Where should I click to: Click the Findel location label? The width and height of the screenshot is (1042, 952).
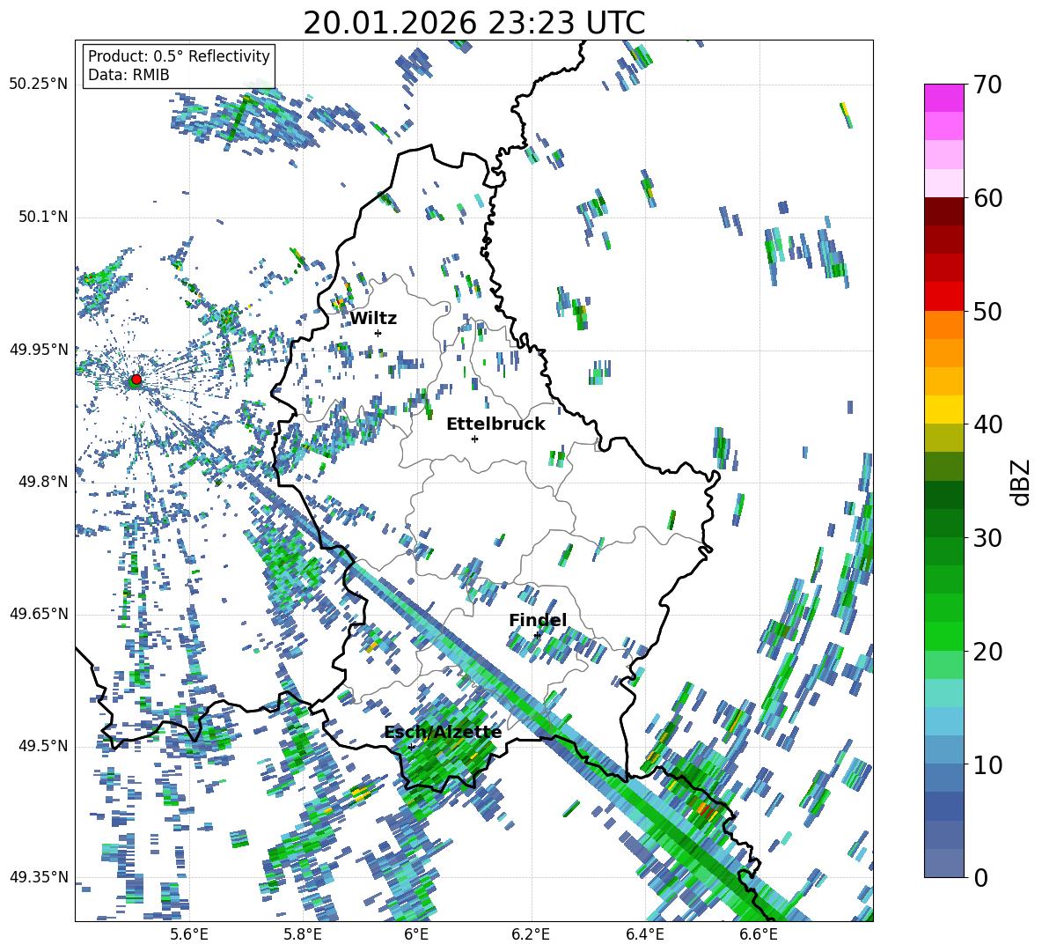(538, 620)
